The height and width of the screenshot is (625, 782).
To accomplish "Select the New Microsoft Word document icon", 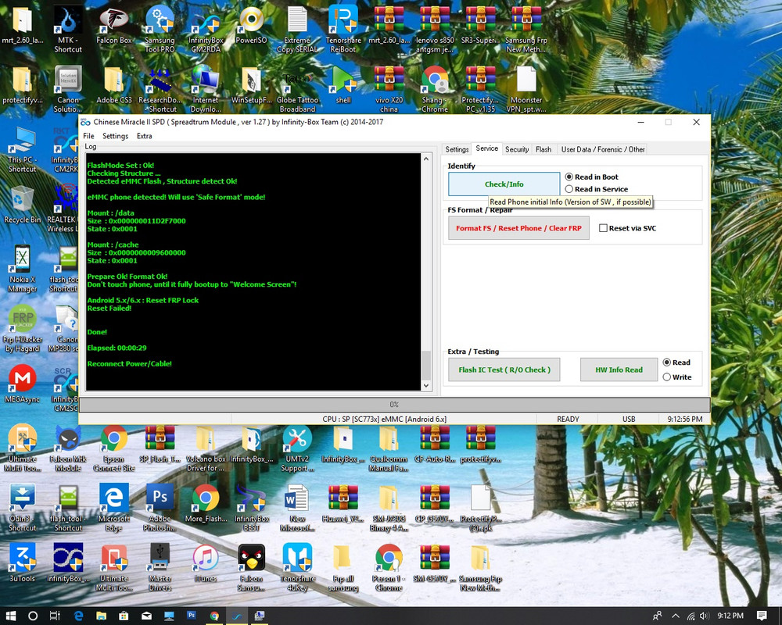I will pos(297,507).
